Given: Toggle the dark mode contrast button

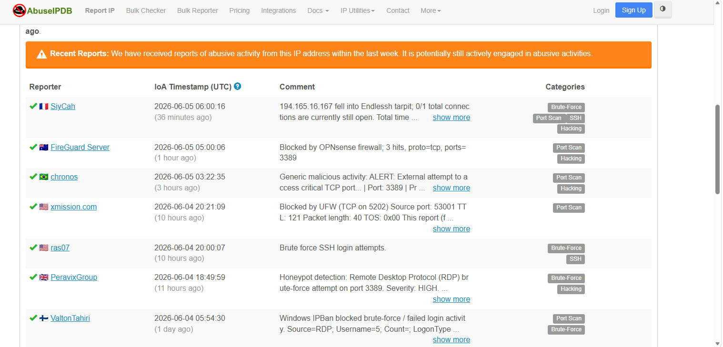Looking at the screenshot, I should [x=663, y=10].
